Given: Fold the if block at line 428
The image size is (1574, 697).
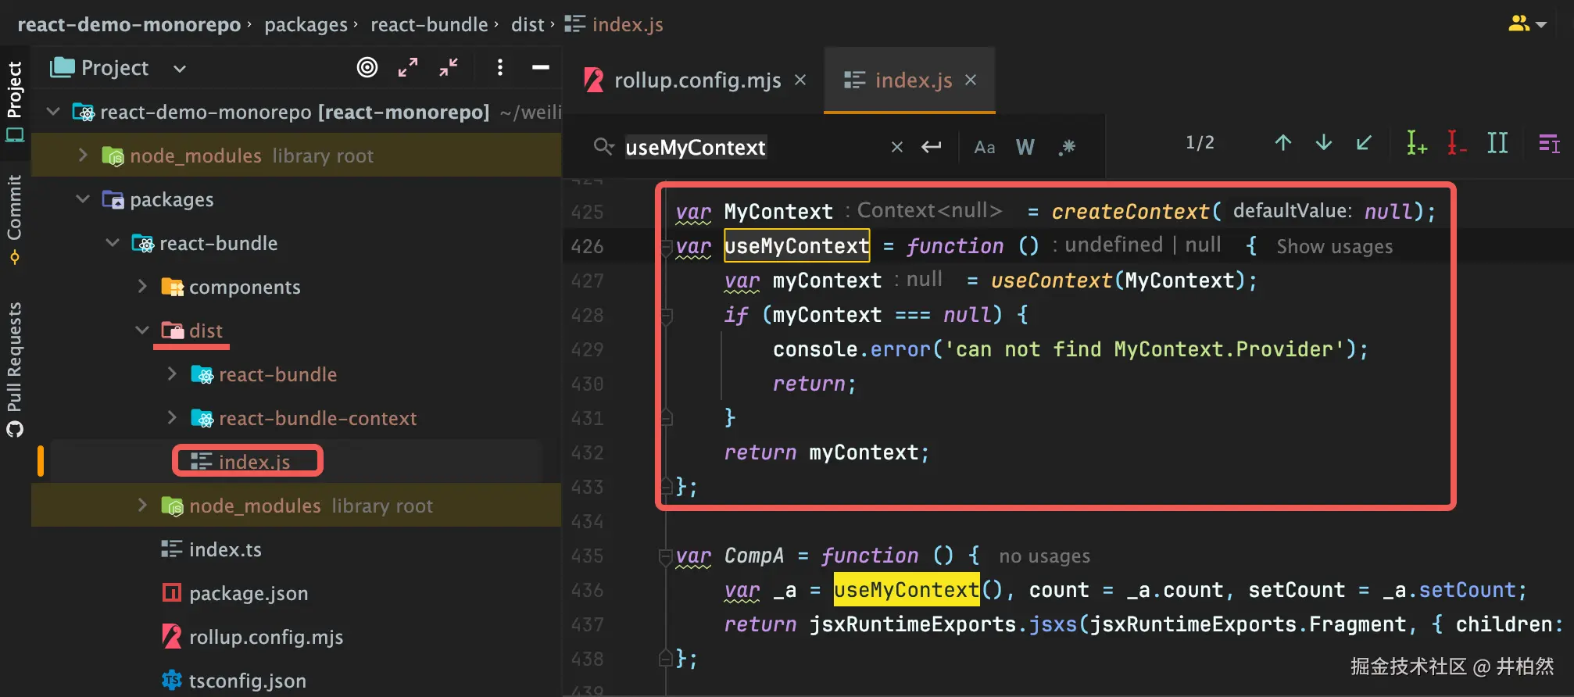Looking at the screenshot, I should tap(666, 316).
